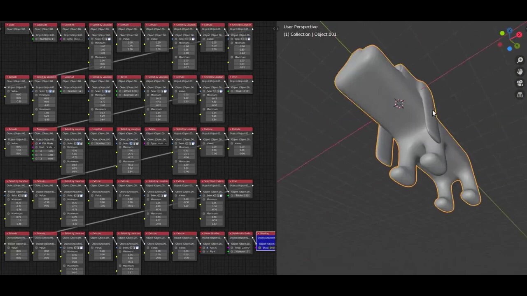Screen dimensions: 527x296
Task: Click the Bevel Offset 0.30 field
Action: [131, 91]
